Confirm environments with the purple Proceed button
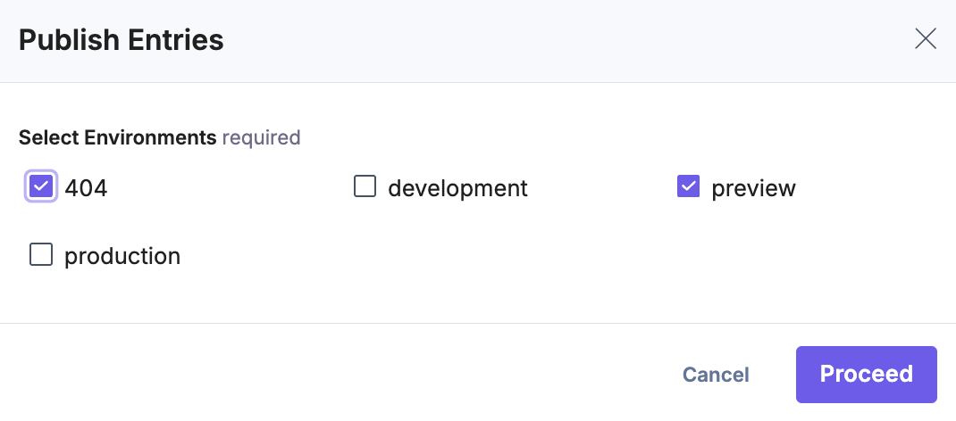This screenshot has height=421, width=956. [x=866, y=374]
